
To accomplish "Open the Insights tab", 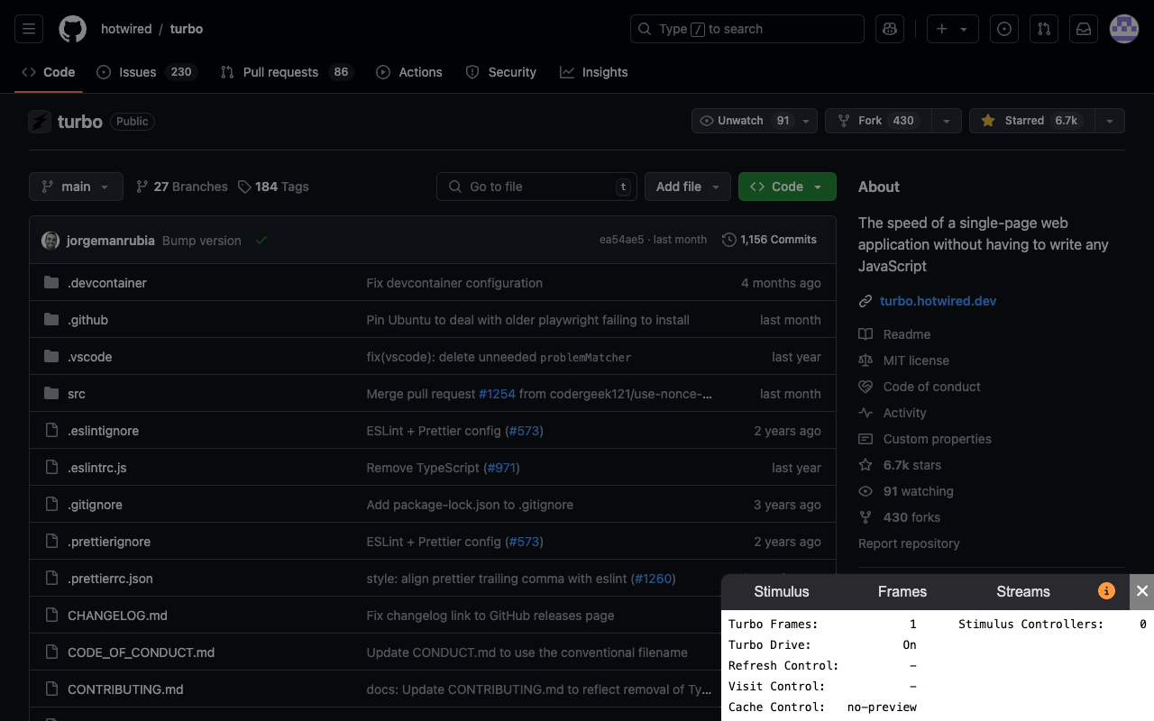I will tap(593, 72).
